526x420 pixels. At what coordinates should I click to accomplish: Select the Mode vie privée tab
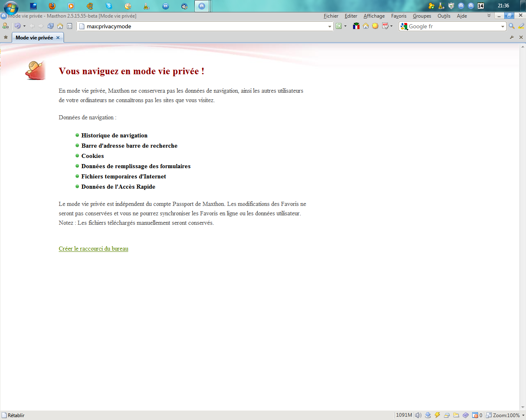[34, 38]
